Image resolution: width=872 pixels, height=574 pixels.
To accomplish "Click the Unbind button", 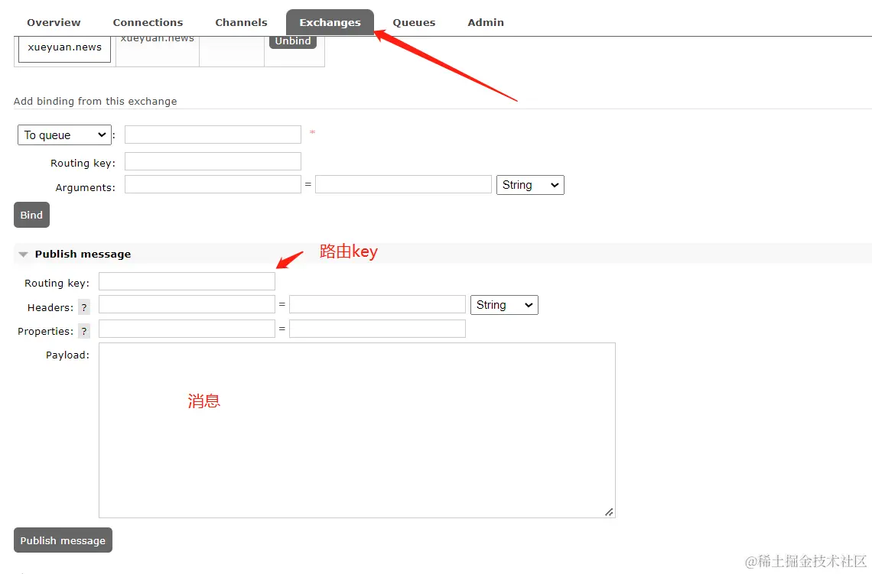I will point(293,42).
